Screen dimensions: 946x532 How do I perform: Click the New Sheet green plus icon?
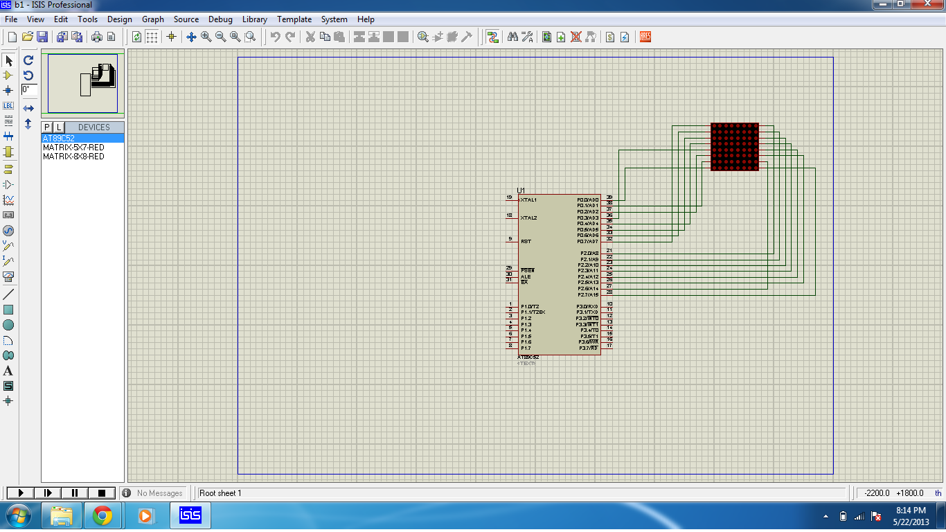[x=561, y=37]
